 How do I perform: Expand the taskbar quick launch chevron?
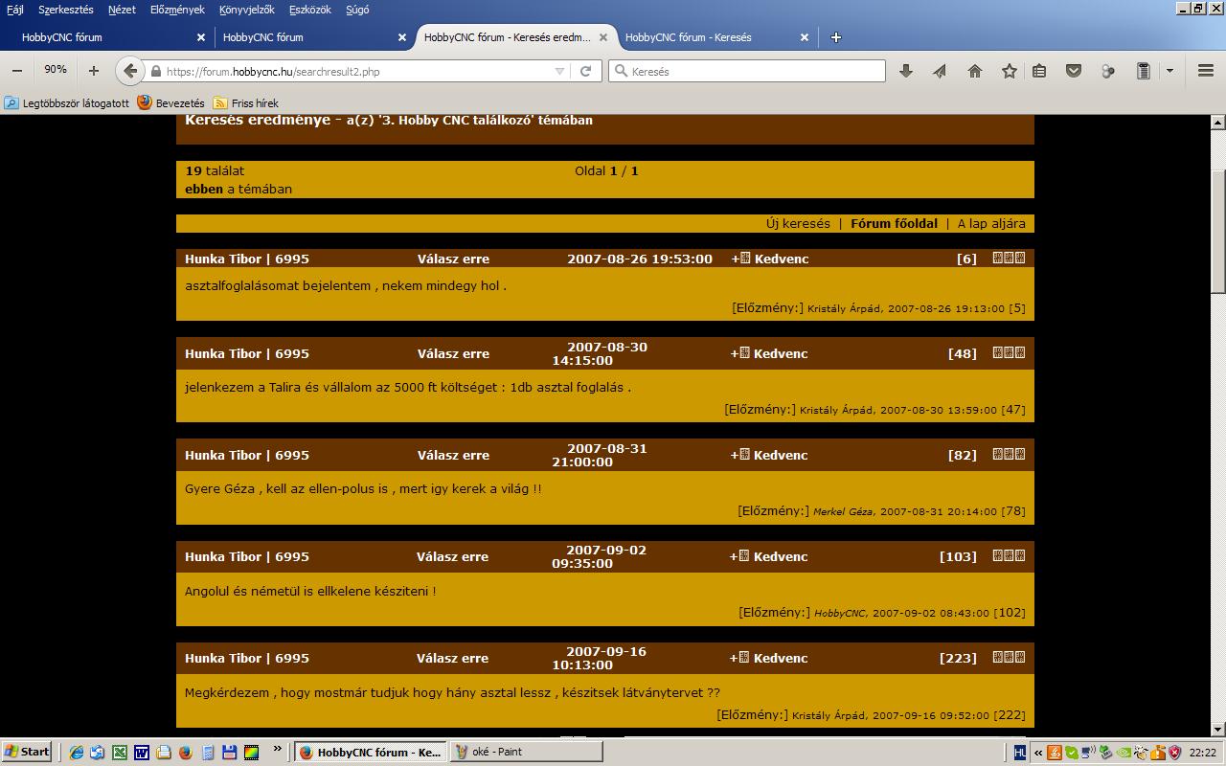coord(278,750)
